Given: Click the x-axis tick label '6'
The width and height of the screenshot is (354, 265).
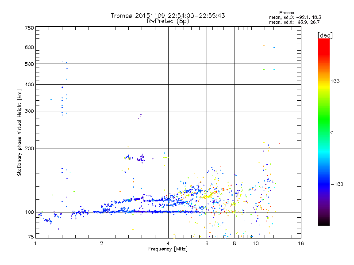Looking at the screenshot, I should click(x=207, y=243).
